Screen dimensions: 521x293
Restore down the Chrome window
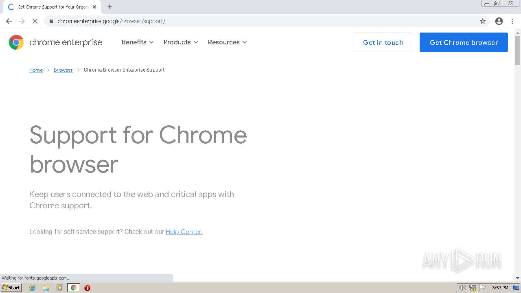pos(497,4)
